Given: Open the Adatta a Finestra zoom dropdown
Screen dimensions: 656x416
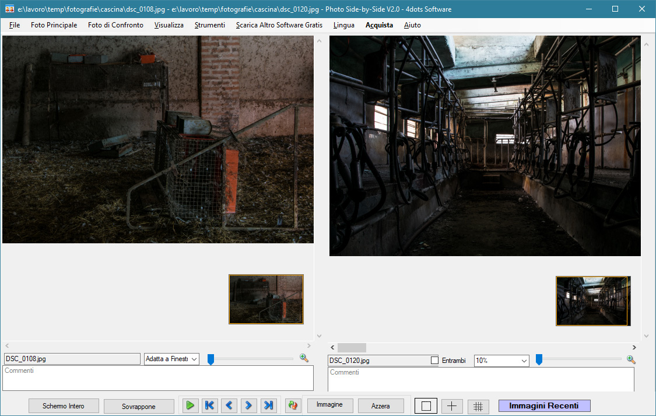Looking at the screenshot, I should click(171, 359).
